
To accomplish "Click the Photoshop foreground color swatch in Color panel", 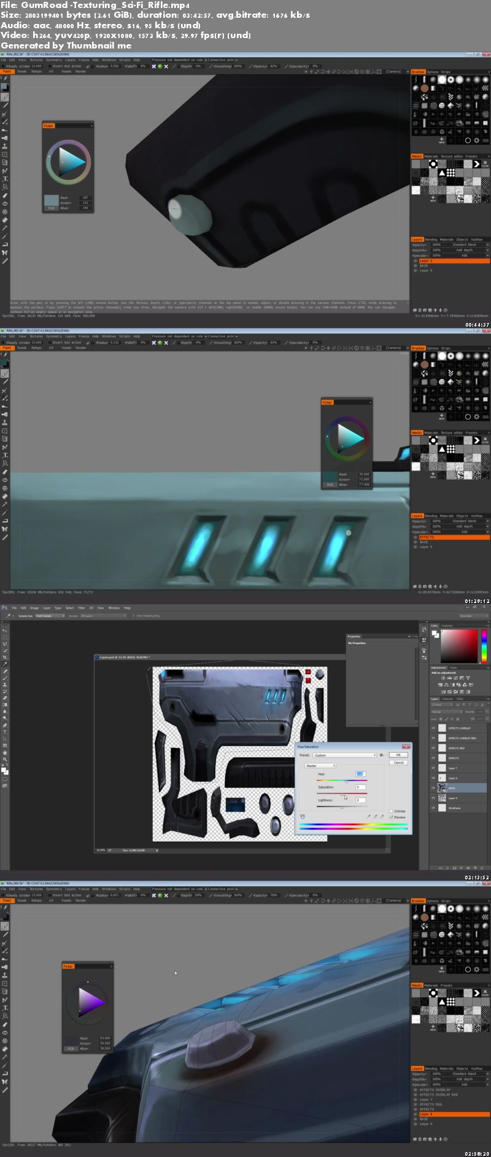I will click(x=434, y=633).
